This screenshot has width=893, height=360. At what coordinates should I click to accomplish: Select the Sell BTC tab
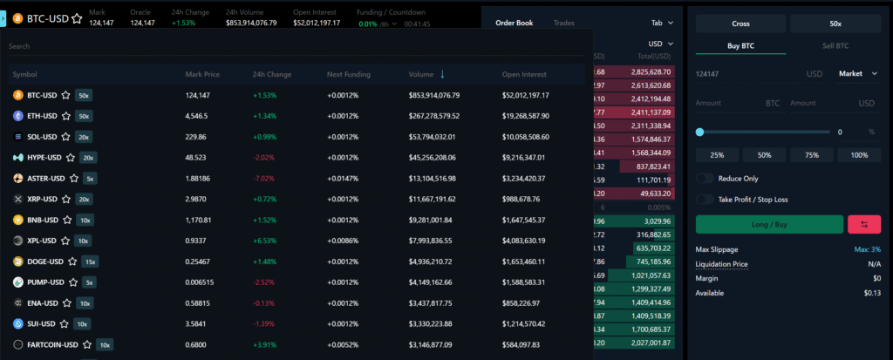835,45
